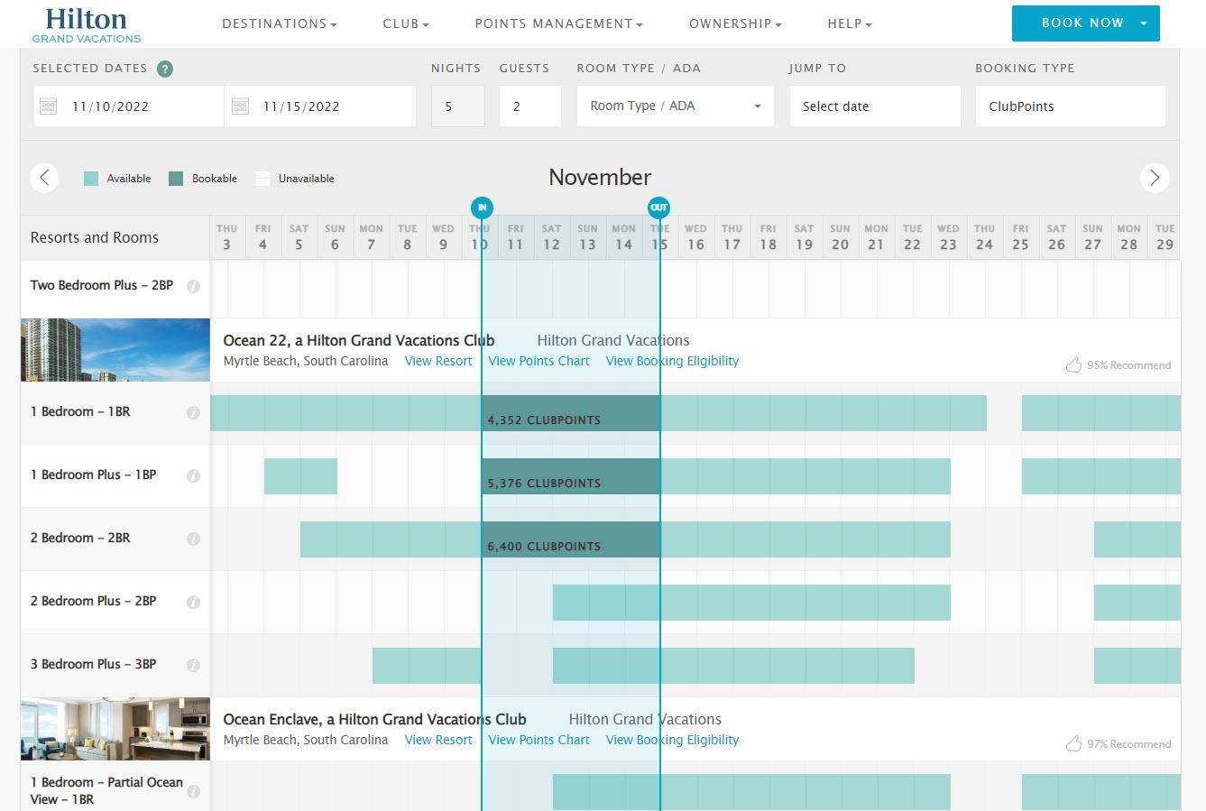1206x811 pixels.
Task: Click the check-out calendar icon
Action: coord(240,106)
